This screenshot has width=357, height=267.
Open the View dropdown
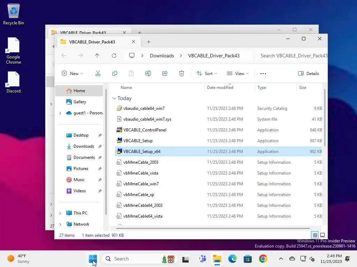click(x=238, y=74)
